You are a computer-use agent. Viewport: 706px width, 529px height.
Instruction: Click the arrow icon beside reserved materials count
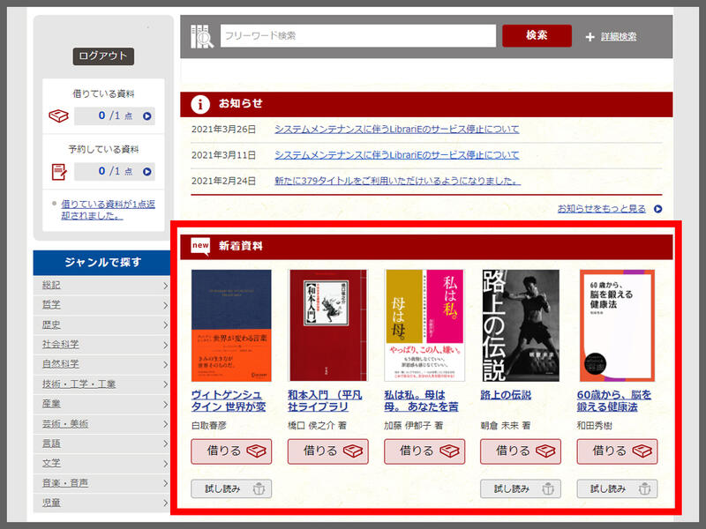[x=147, y=172]
